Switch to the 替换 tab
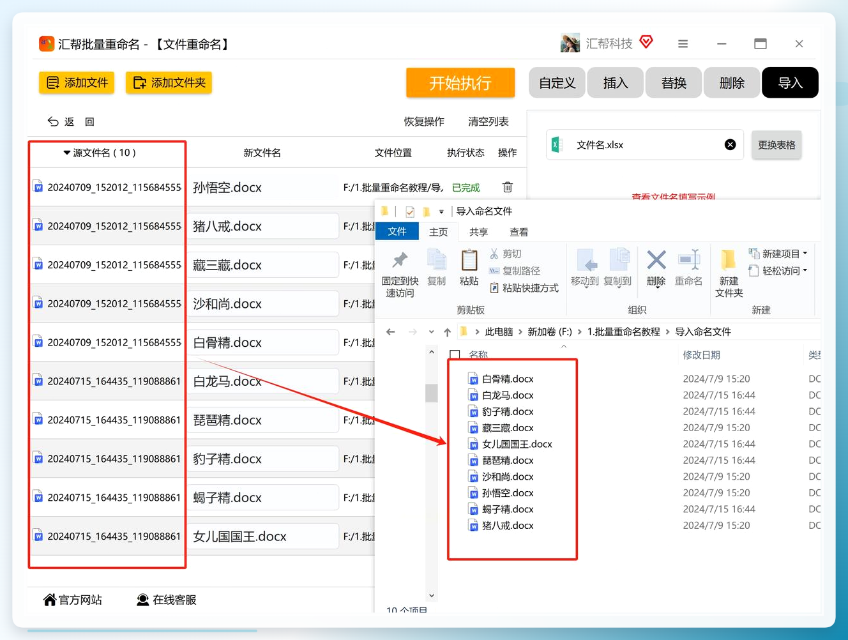 (x=674, y=83)
